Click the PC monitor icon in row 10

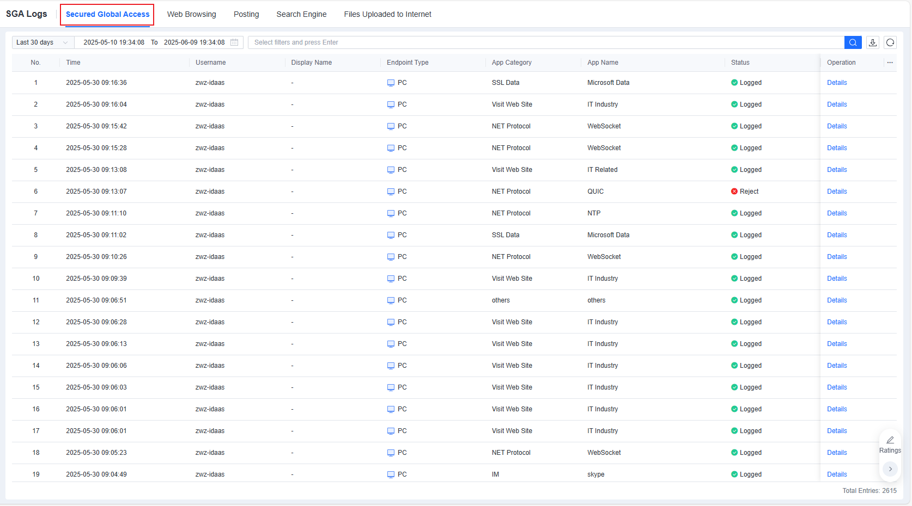pos(391,279)
